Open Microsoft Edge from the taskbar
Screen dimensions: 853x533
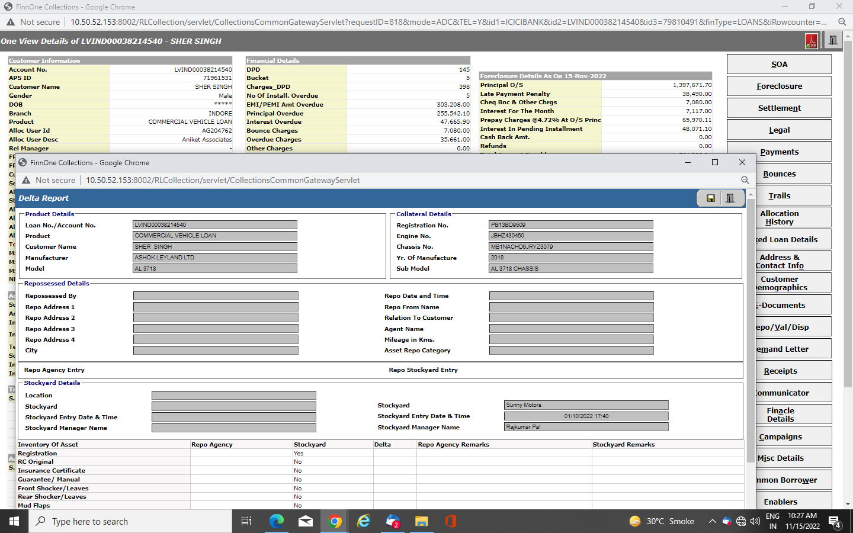(x=277, y=521)
